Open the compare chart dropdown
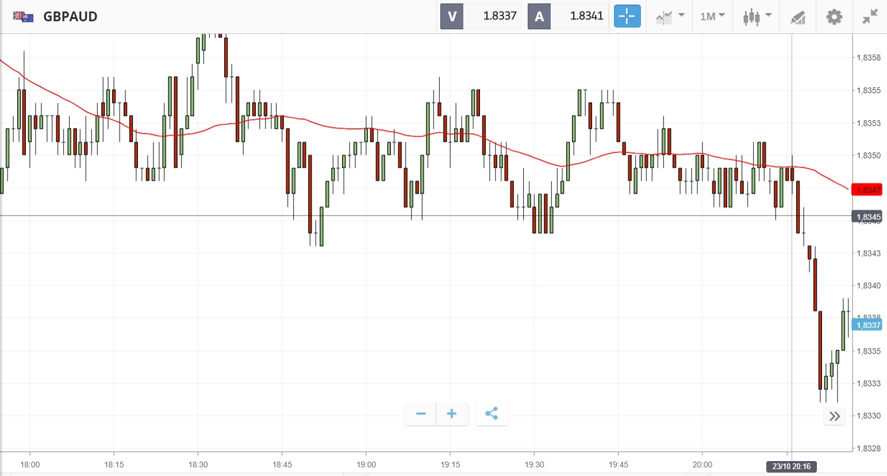Image resolution: width=887 pixels, height=476 pixels. pyautogui.click(x=670, y=16)
